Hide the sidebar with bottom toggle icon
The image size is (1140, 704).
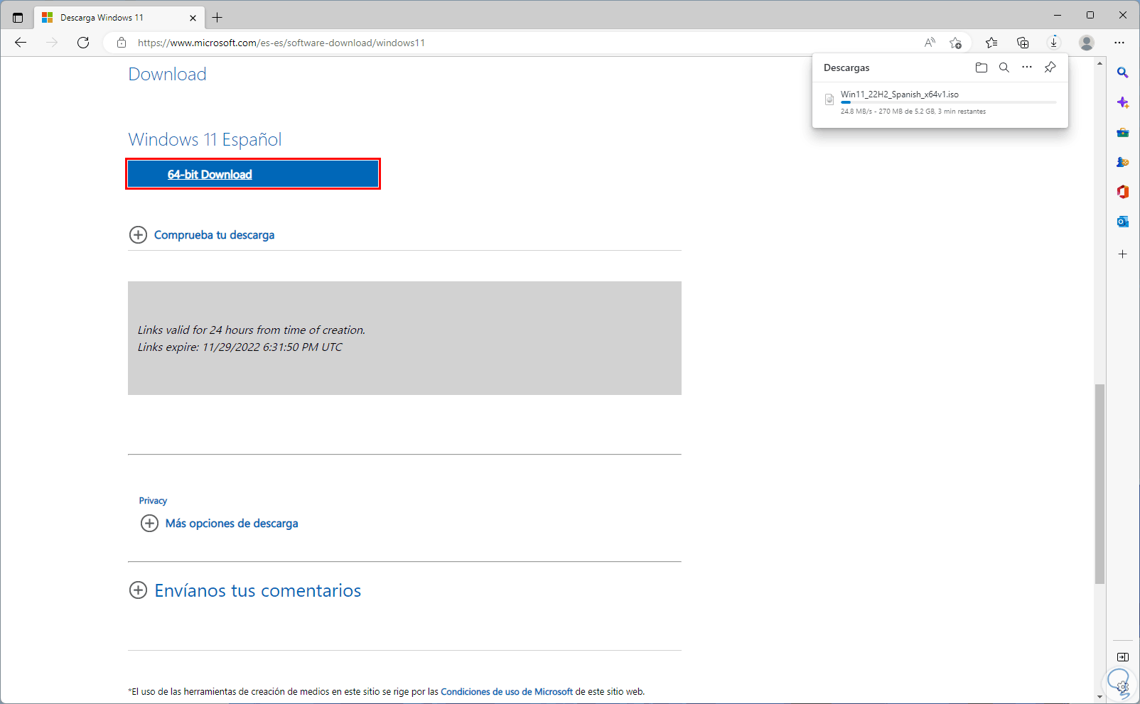click(1123, 657)
